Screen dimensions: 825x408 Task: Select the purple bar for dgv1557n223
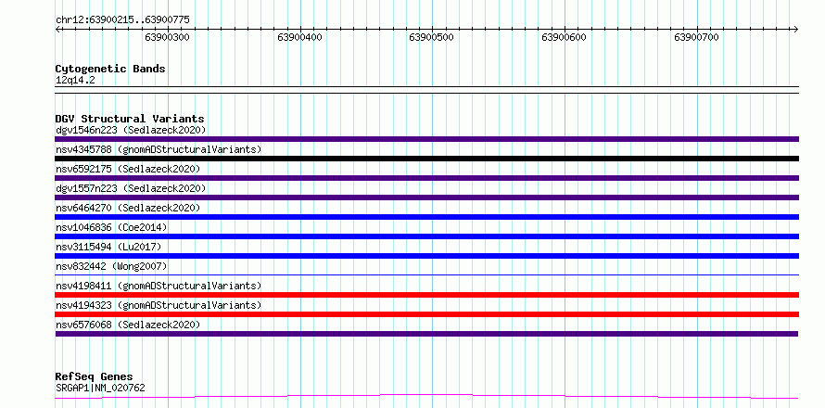[x=426, y=198]
